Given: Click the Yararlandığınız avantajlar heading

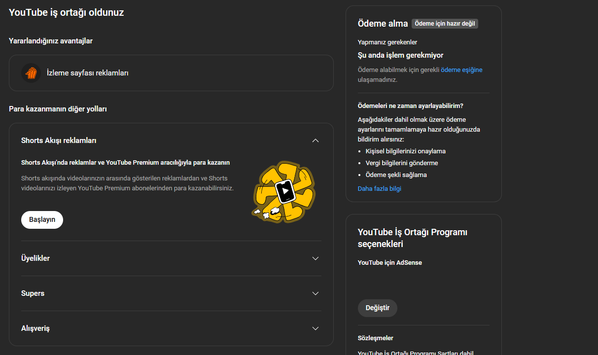Looking at the screenshot, I should 51,41.
